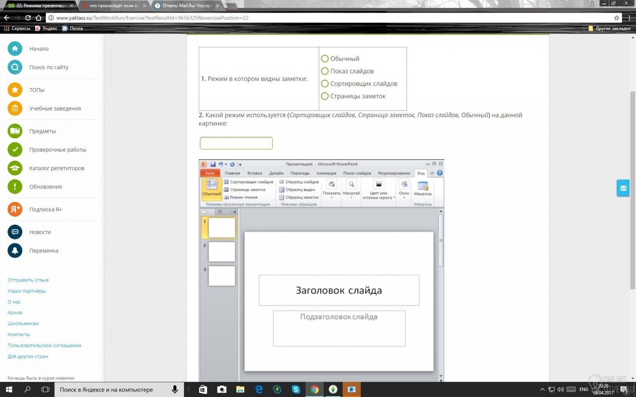Open Предметы book icon in sidebar
This screenshot has width=636, height=397.
(15, 131)
